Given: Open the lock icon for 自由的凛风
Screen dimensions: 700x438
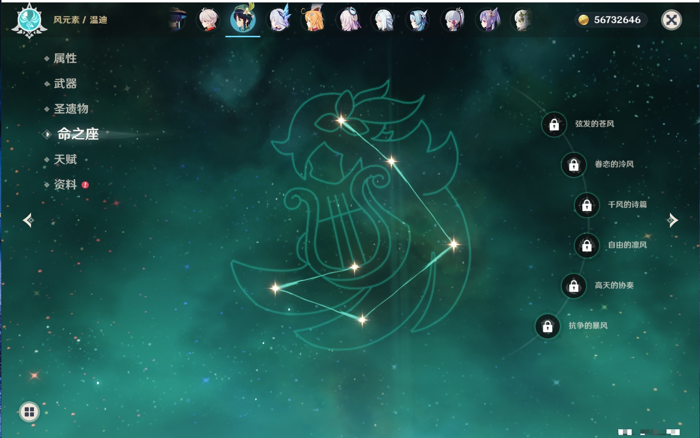Looking at the screenshot, I should (x=587, y=245).
